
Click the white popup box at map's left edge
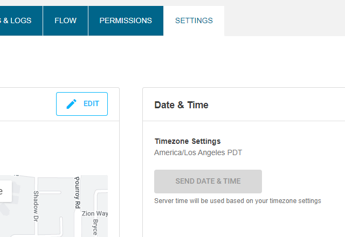point(4,191)
